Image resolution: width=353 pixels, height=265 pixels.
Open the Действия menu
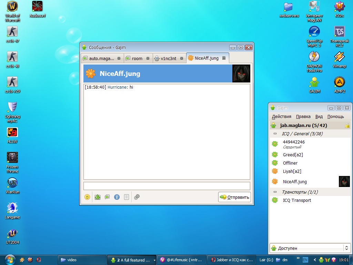coord(281,117)
